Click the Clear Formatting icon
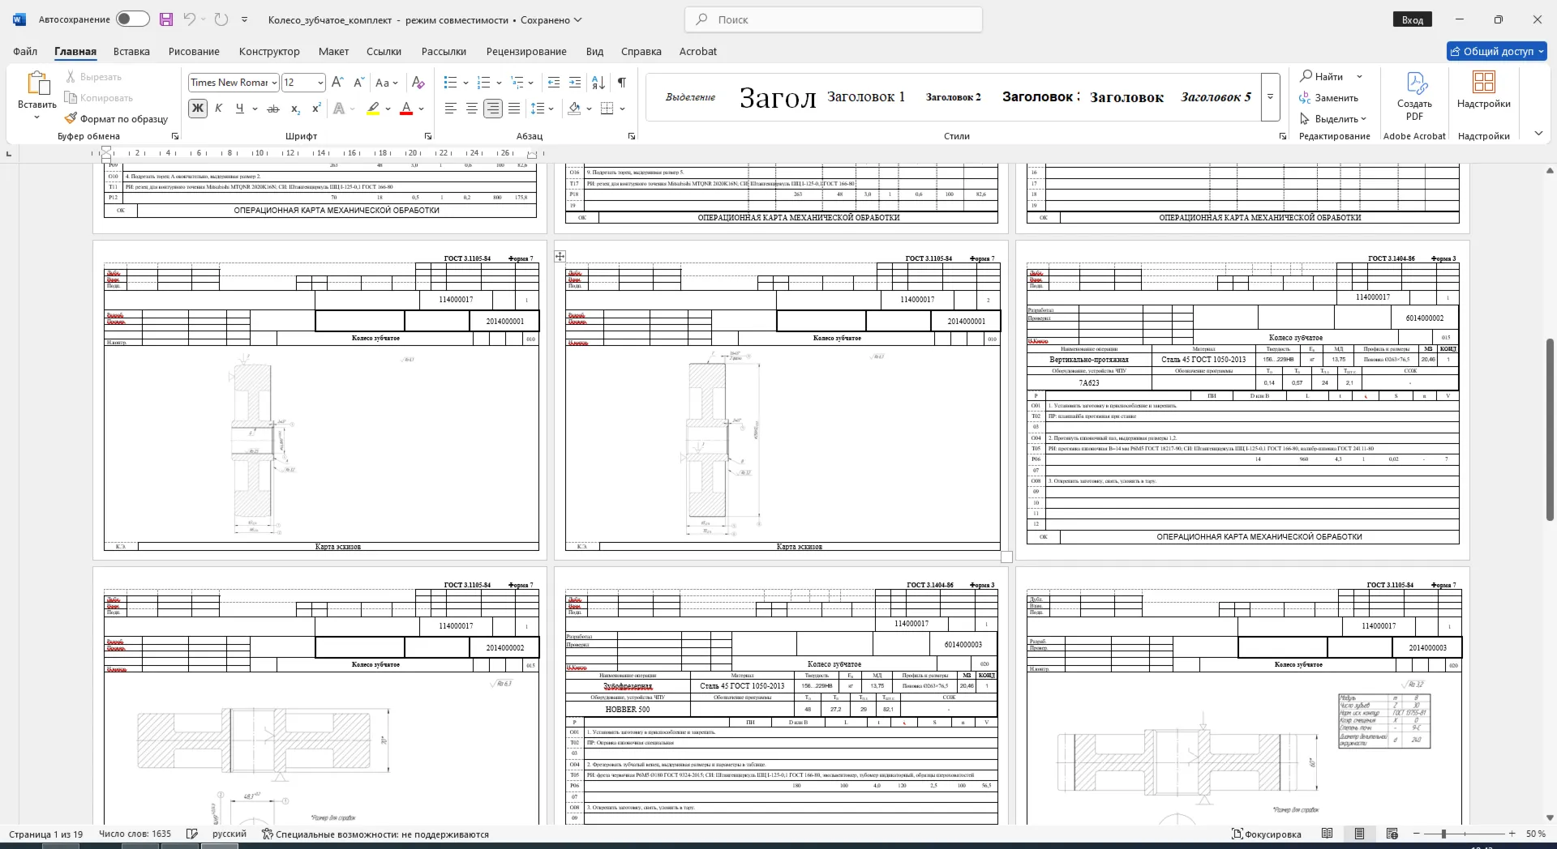The width and height of the screenshot is (1557, 849). point(418,83)
